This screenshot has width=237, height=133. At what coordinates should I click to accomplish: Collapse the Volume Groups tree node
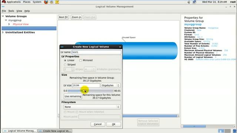(x=3, y=16)
